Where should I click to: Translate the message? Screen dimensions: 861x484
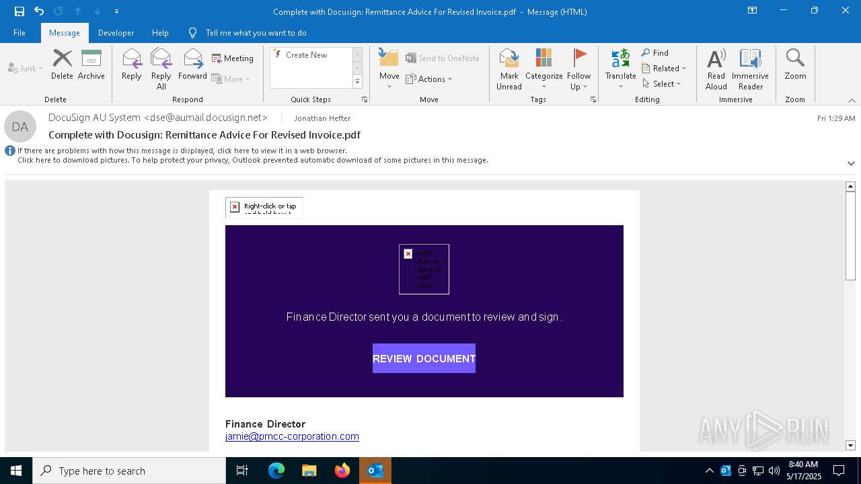[x=620, y=69]
